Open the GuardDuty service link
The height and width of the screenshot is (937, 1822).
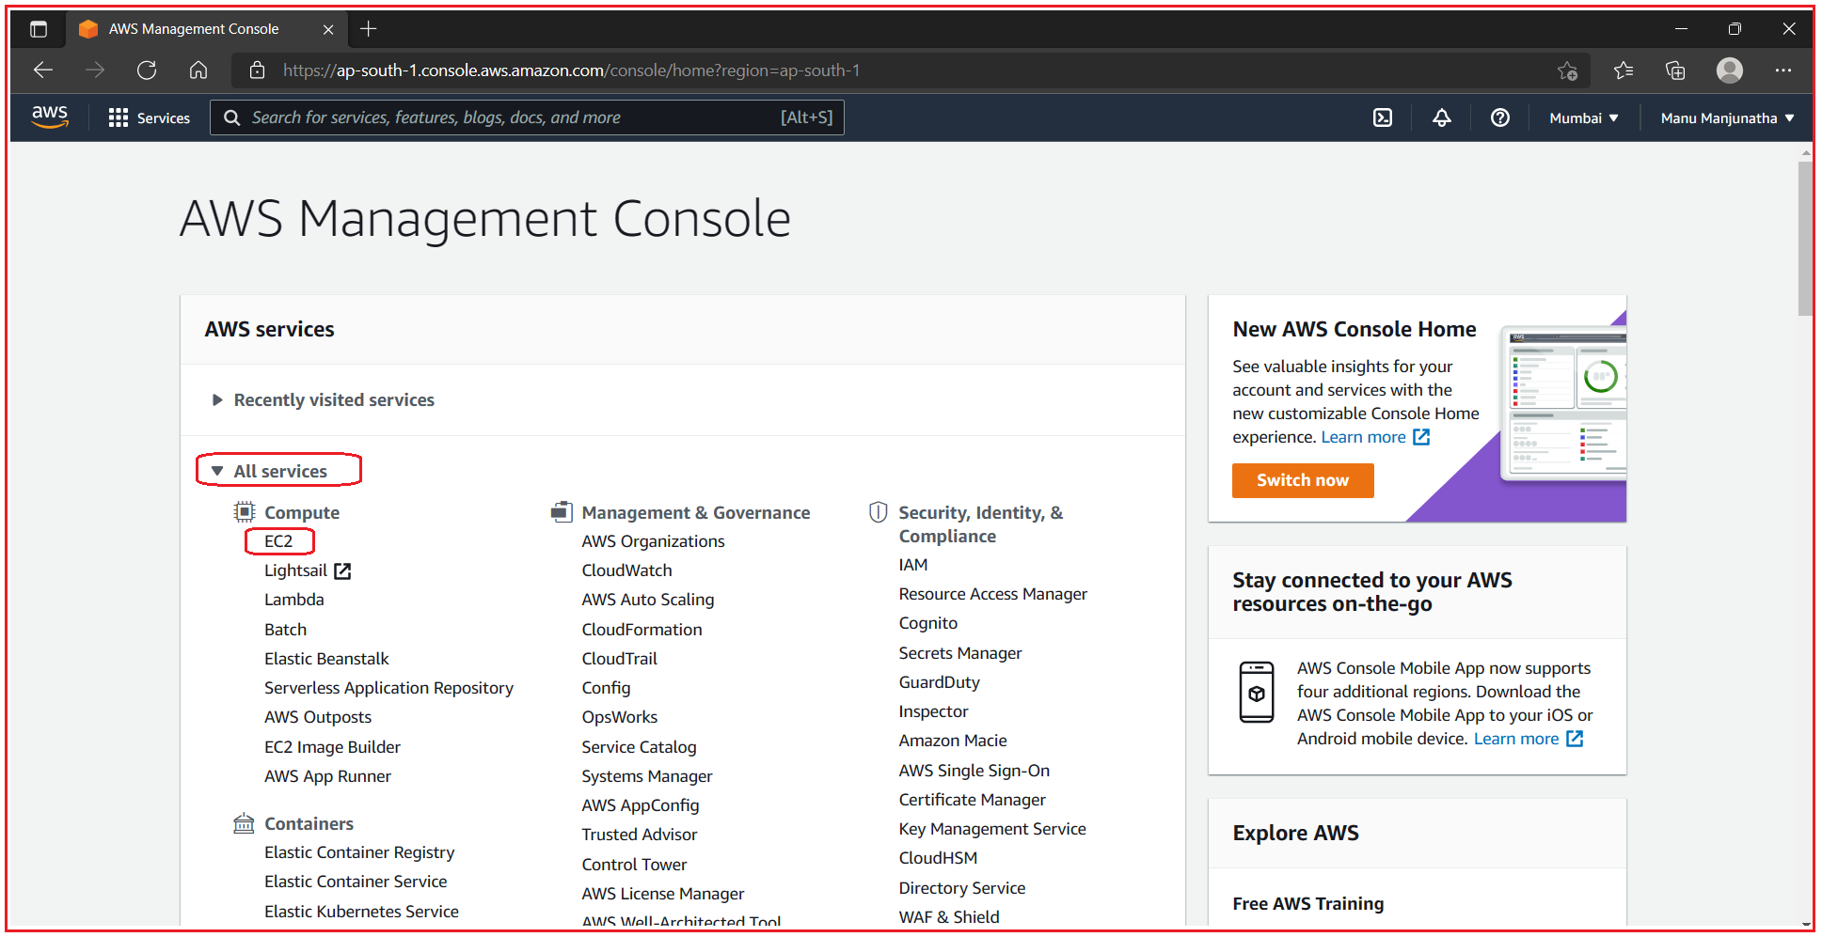(939, 682)
